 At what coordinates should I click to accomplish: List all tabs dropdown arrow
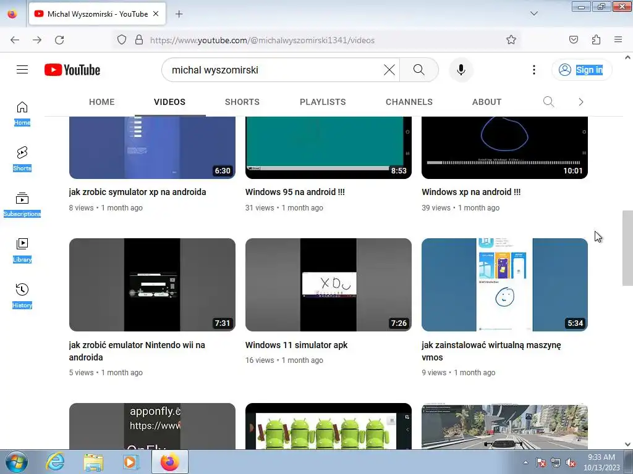(533, 14)
